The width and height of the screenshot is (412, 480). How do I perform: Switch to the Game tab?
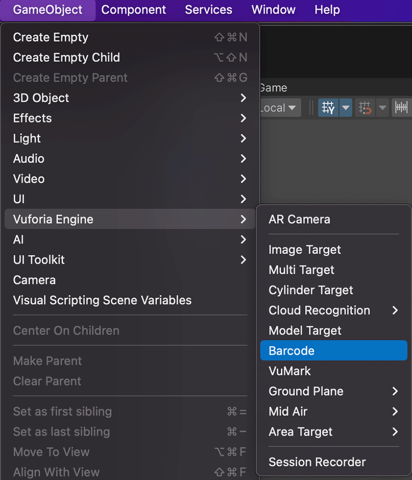click(x=273, y=88)
